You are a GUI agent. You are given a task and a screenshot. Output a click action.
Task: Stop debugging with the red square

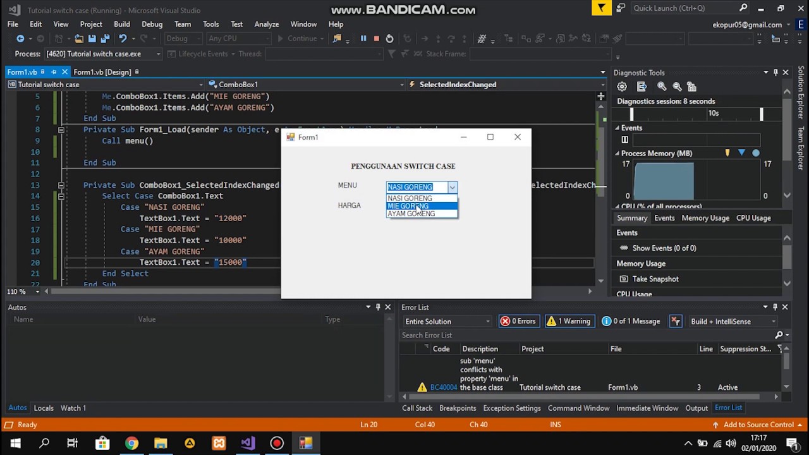(x=377, y=39)
